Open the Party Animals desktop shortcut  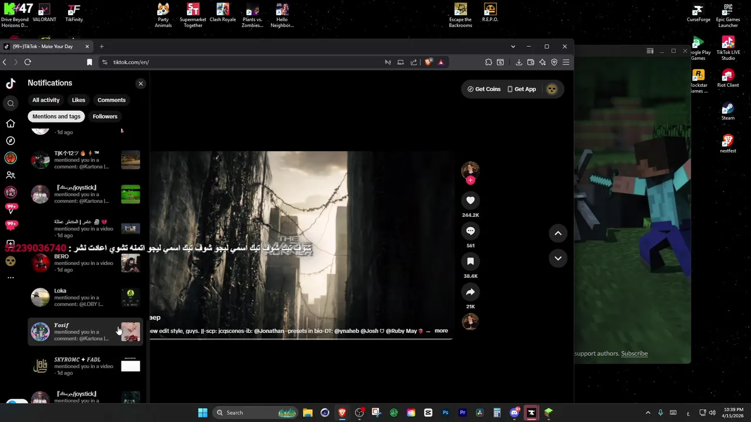[163, 15]
